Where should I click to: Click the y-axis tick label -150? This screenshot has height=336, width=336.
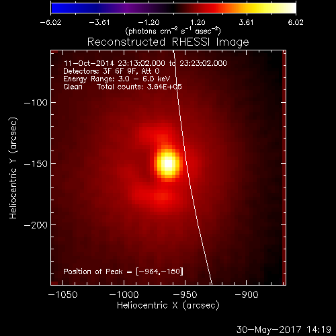point(36,164)
